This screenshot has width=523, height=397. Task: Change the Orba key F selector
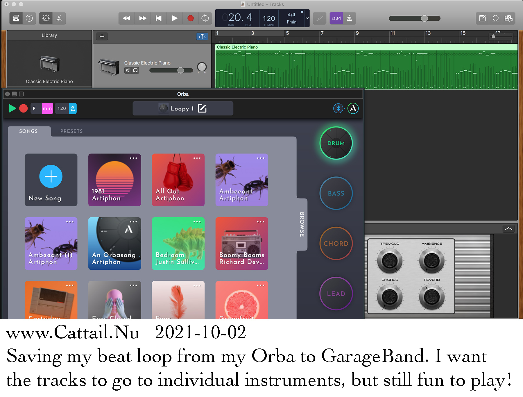point(35,108)
